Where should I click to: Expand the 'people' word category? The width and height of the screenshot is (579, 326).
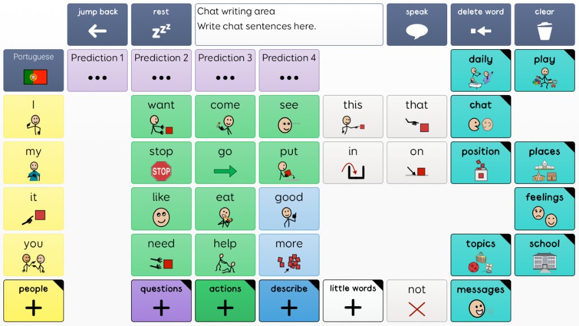33,301
